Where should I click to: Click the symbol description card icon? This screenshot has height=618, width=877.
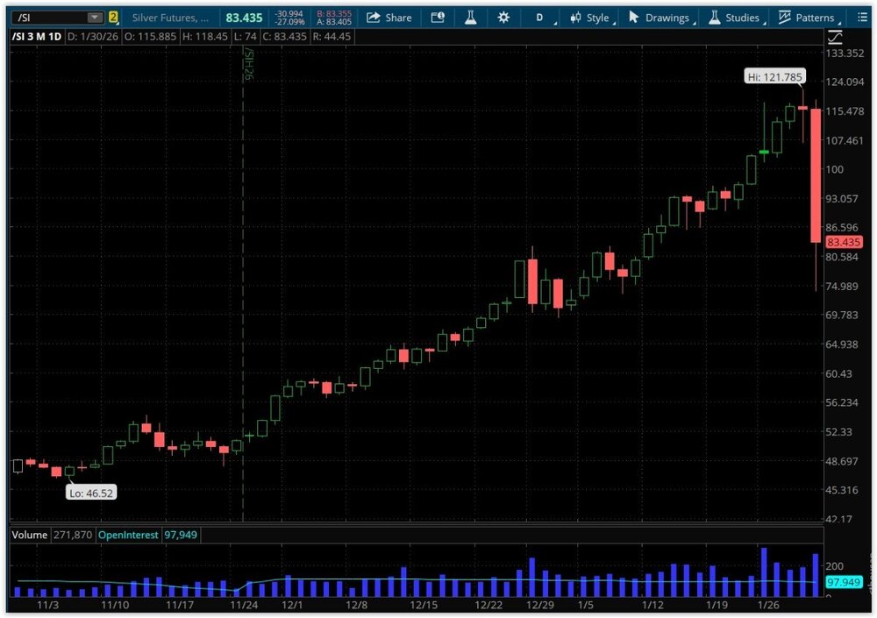(x=437, y=18)
